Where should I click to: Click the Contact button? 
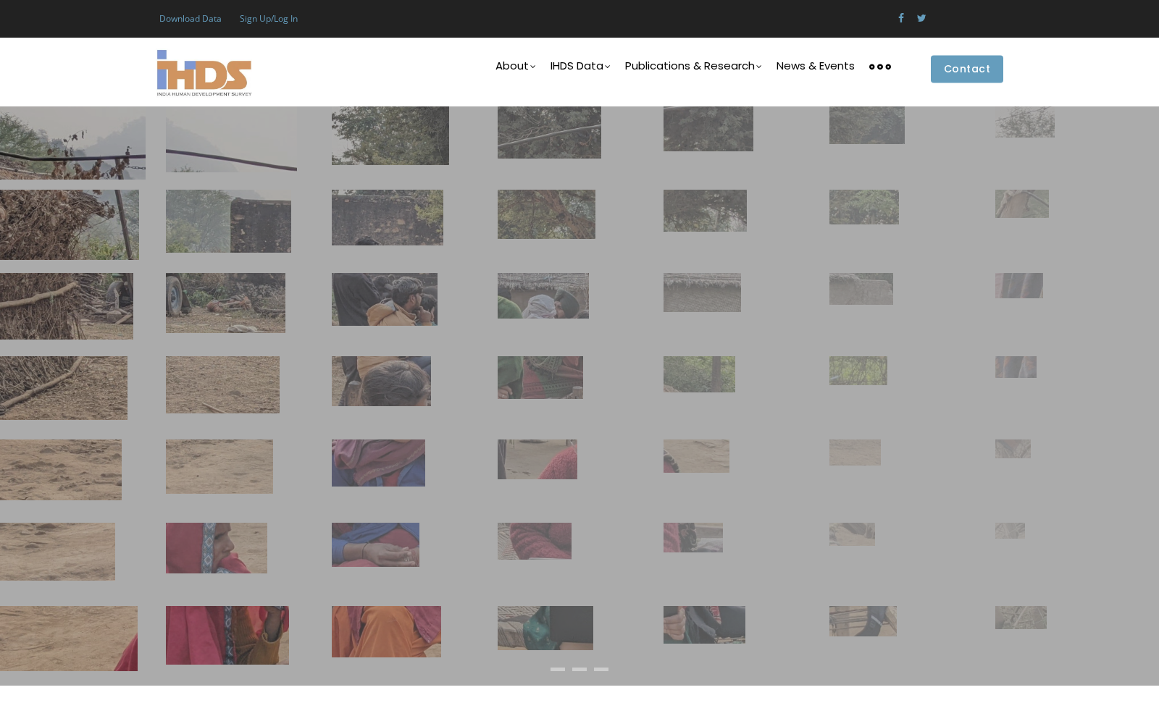[x=967, y=70]
